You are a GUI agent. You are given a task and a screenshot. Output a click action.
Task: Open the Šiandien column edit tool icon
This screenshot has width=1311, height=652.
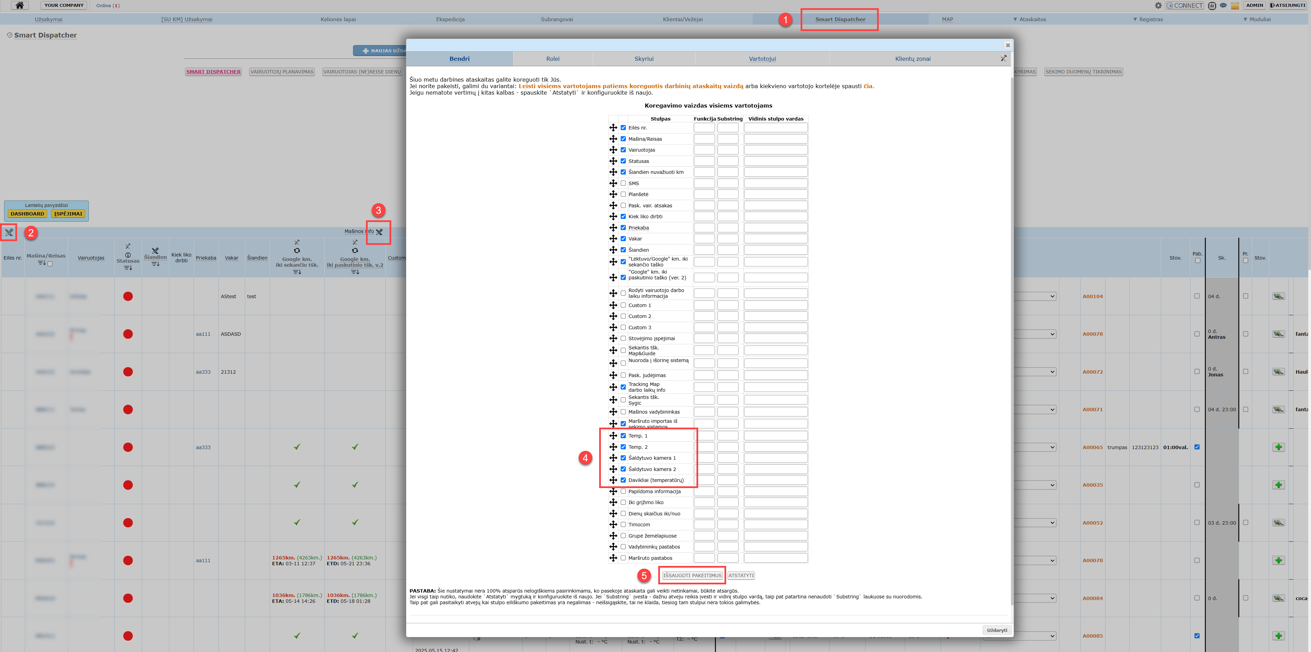(x=155, y=250)
